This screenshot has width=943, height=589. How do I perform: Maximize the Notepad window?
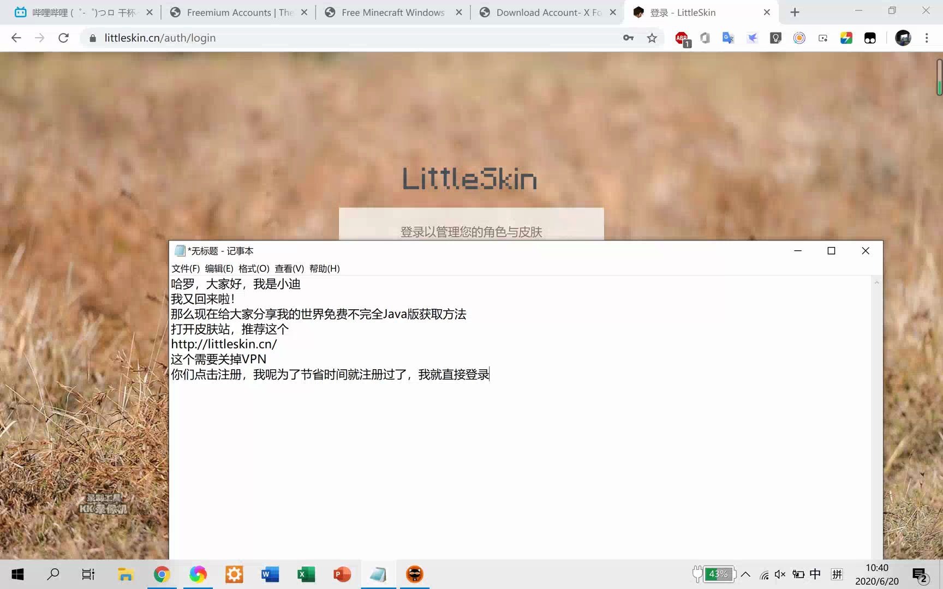tap(831, 251)
